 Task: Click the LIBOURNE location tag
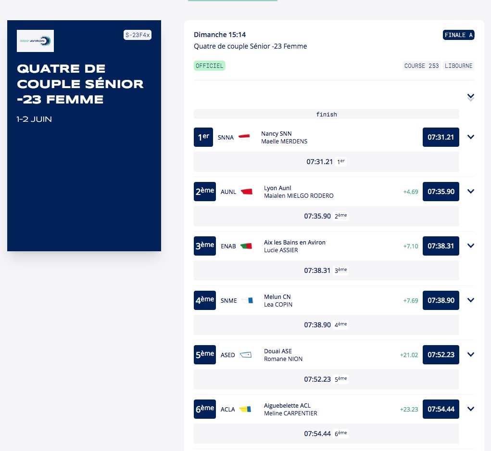(458, 66)
